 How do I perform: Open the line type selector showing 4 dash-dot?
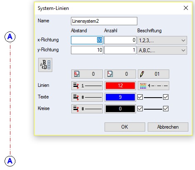pos(154,86)
